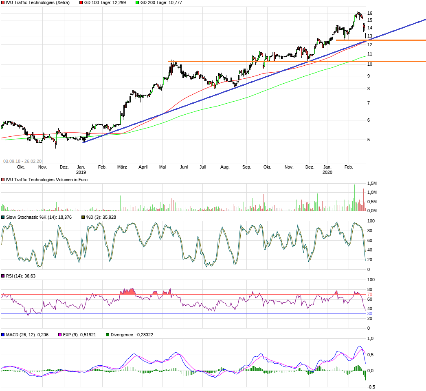Screen dimensions: 426x391
Task: Click the 'März' month label on time axis
Action: (x=122, y=167)
